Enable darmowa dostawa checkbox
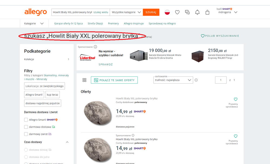 tap(26, 127)
